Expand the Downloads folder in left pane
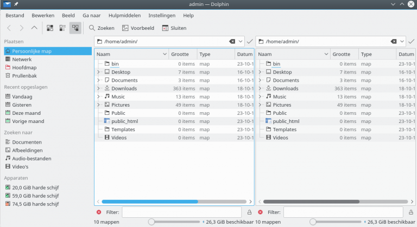 tap(98, 88)
